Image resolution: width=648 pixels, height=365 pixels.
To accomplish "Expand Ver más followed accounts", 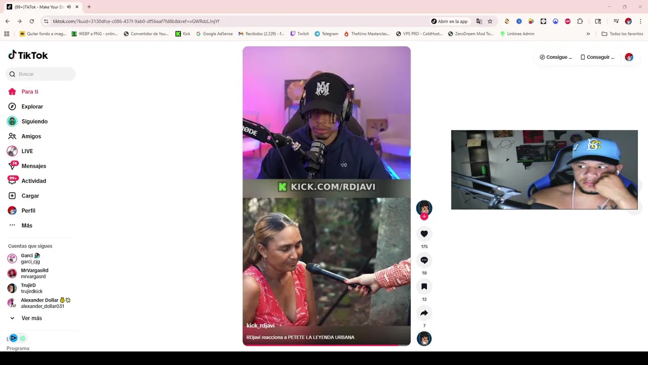I will [31, 318].
